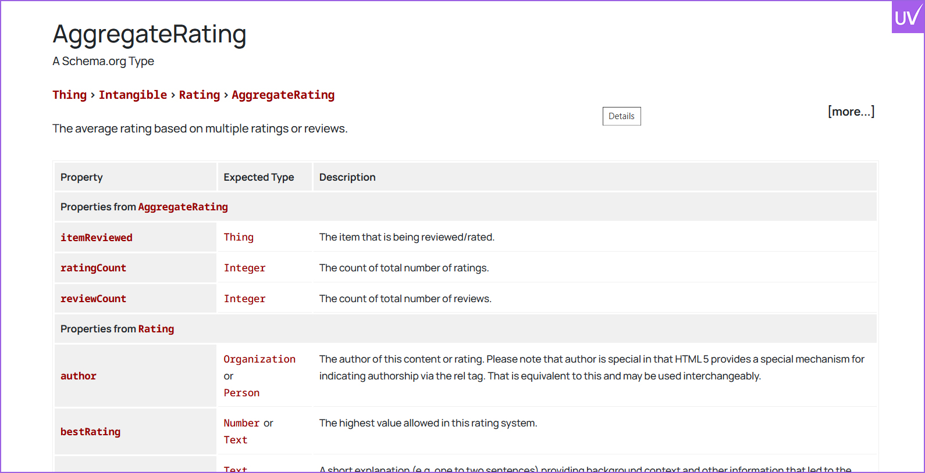Open Text type link for bestRating
The image size is (925, 473).
point(236,440)
